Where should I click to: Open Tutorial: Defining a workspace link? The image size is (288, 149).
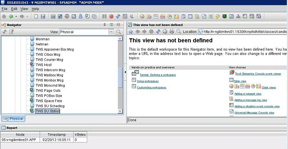coord(158,75)
